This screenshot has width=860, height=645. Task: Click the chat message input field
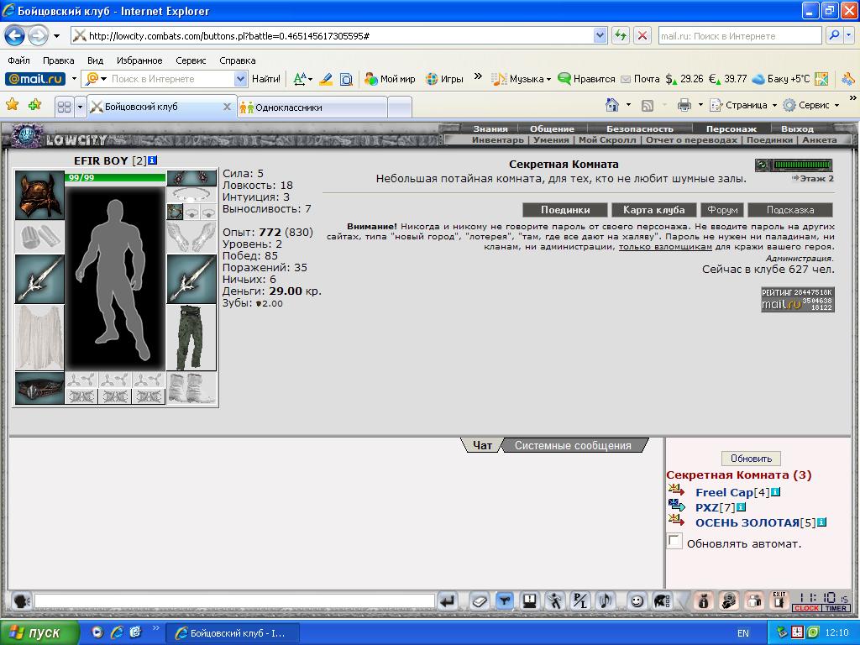pos(235,601)
